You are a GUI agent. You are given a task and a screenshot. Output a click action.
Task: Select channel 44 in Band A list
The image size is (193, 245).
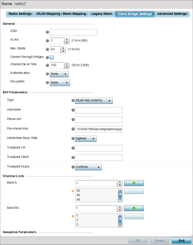[x=96, y=199]
